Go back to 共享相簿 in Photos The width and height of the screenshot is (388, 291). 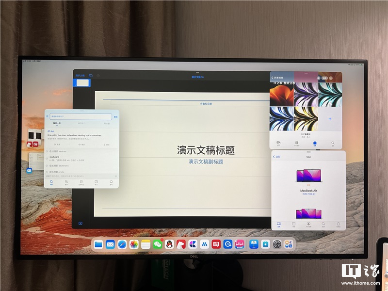[277, 78]
